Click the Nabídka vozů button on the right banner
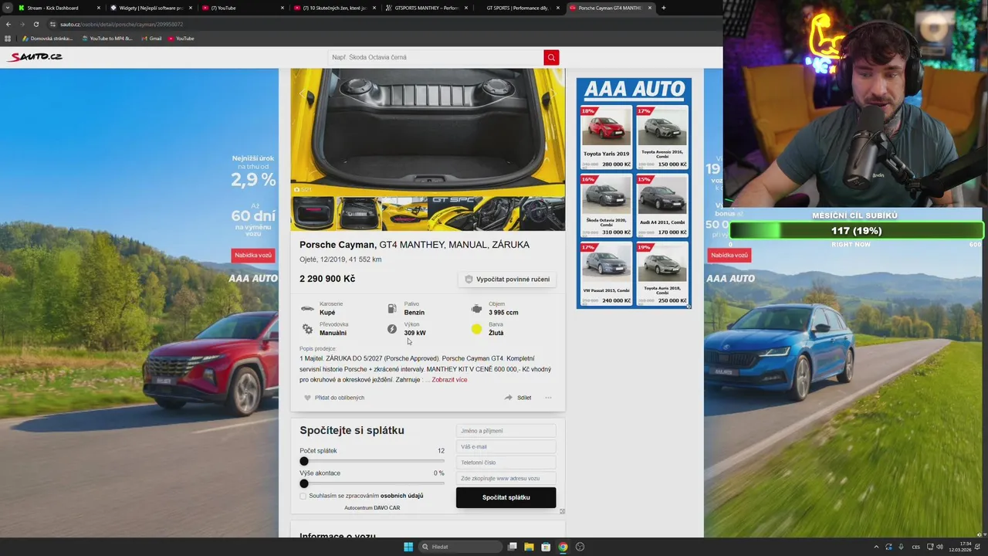Screen dimensions: 988x556 click(x=729, y=255)
